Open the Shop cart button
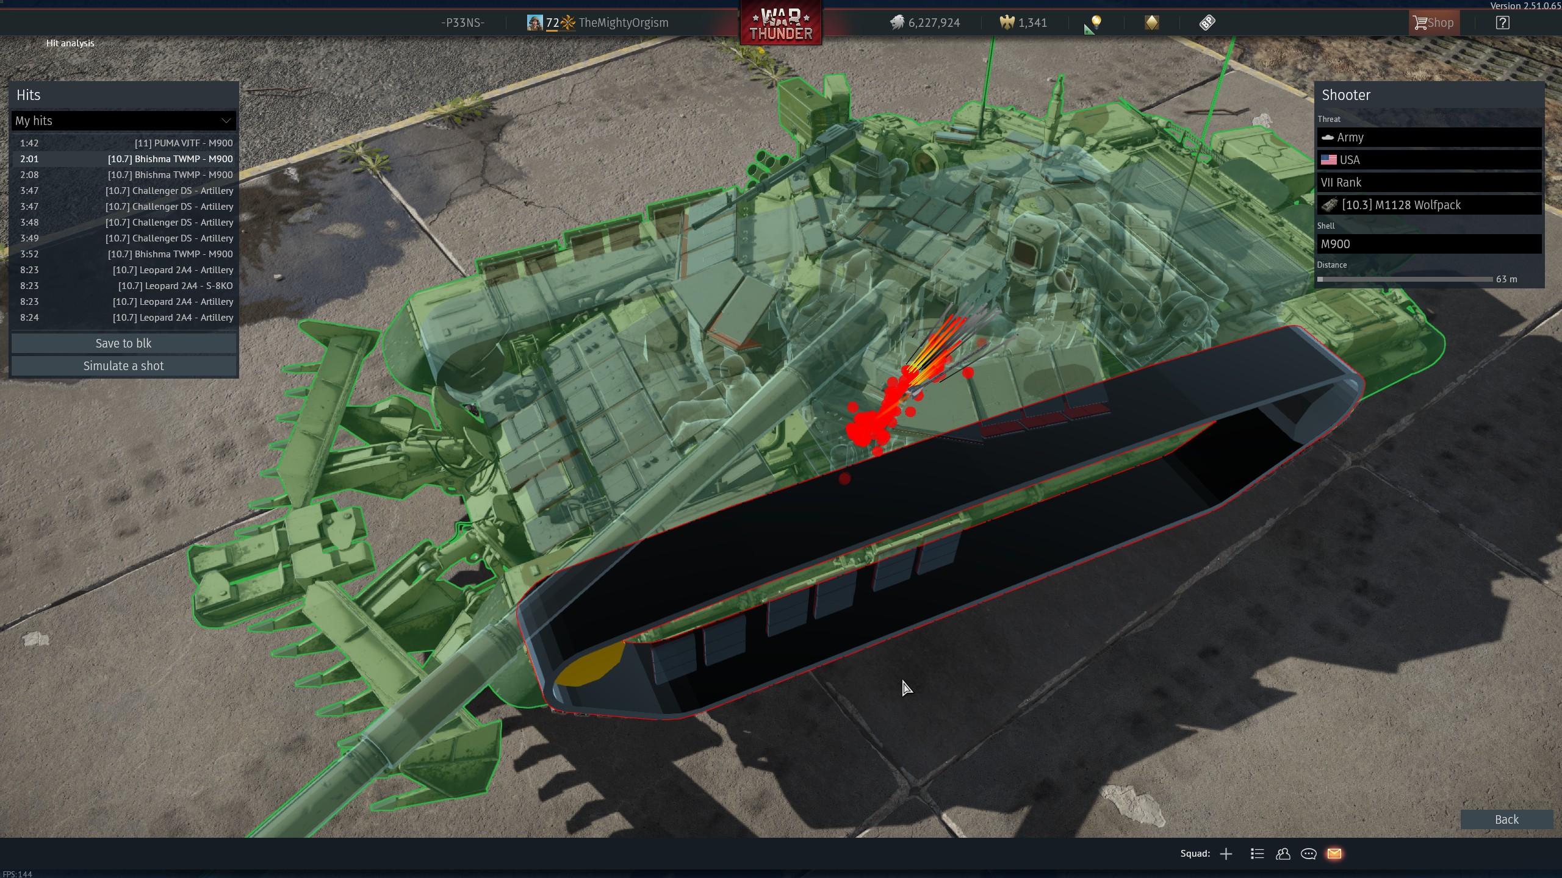Screen dimensions: 1562x878 click(x=1433, y=23)
